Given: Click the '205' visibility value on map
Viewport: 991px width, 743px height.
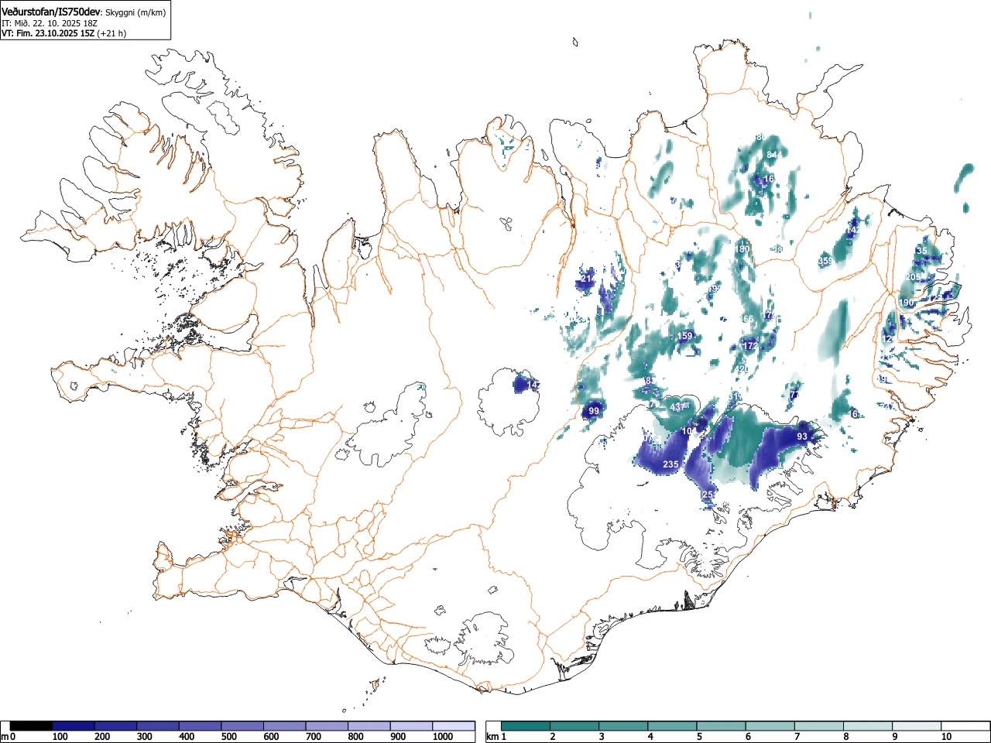Looking at the screenshot, I should click(913, 277).
